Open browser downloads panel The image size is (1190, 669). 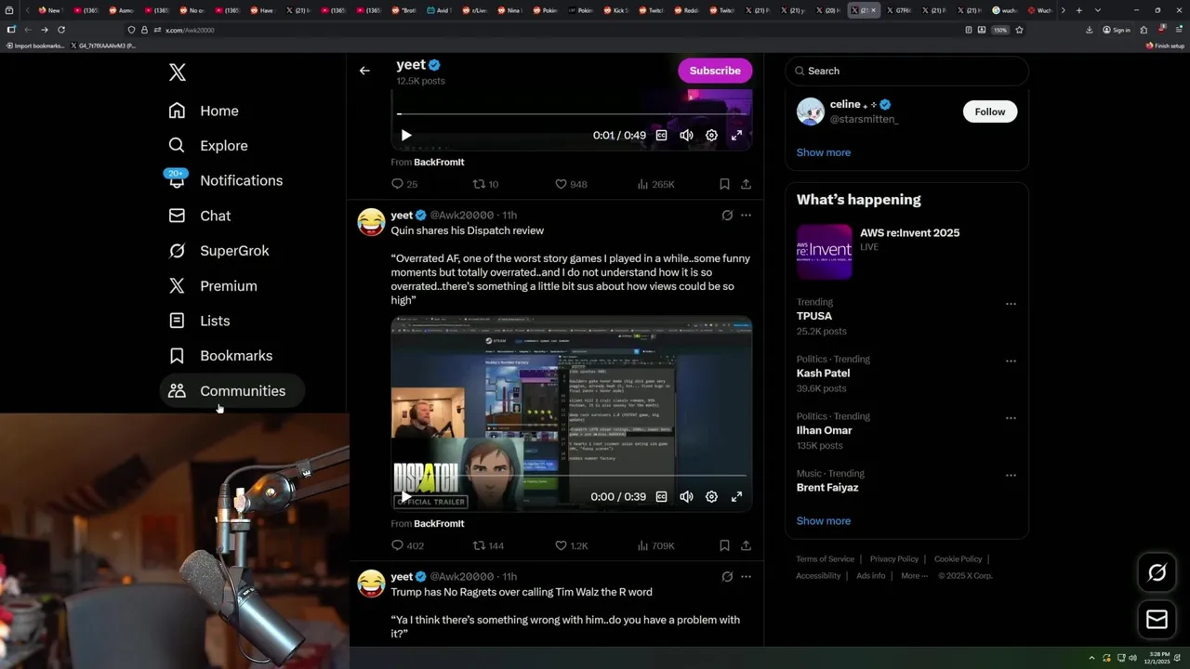click(x=1089, y=30)
